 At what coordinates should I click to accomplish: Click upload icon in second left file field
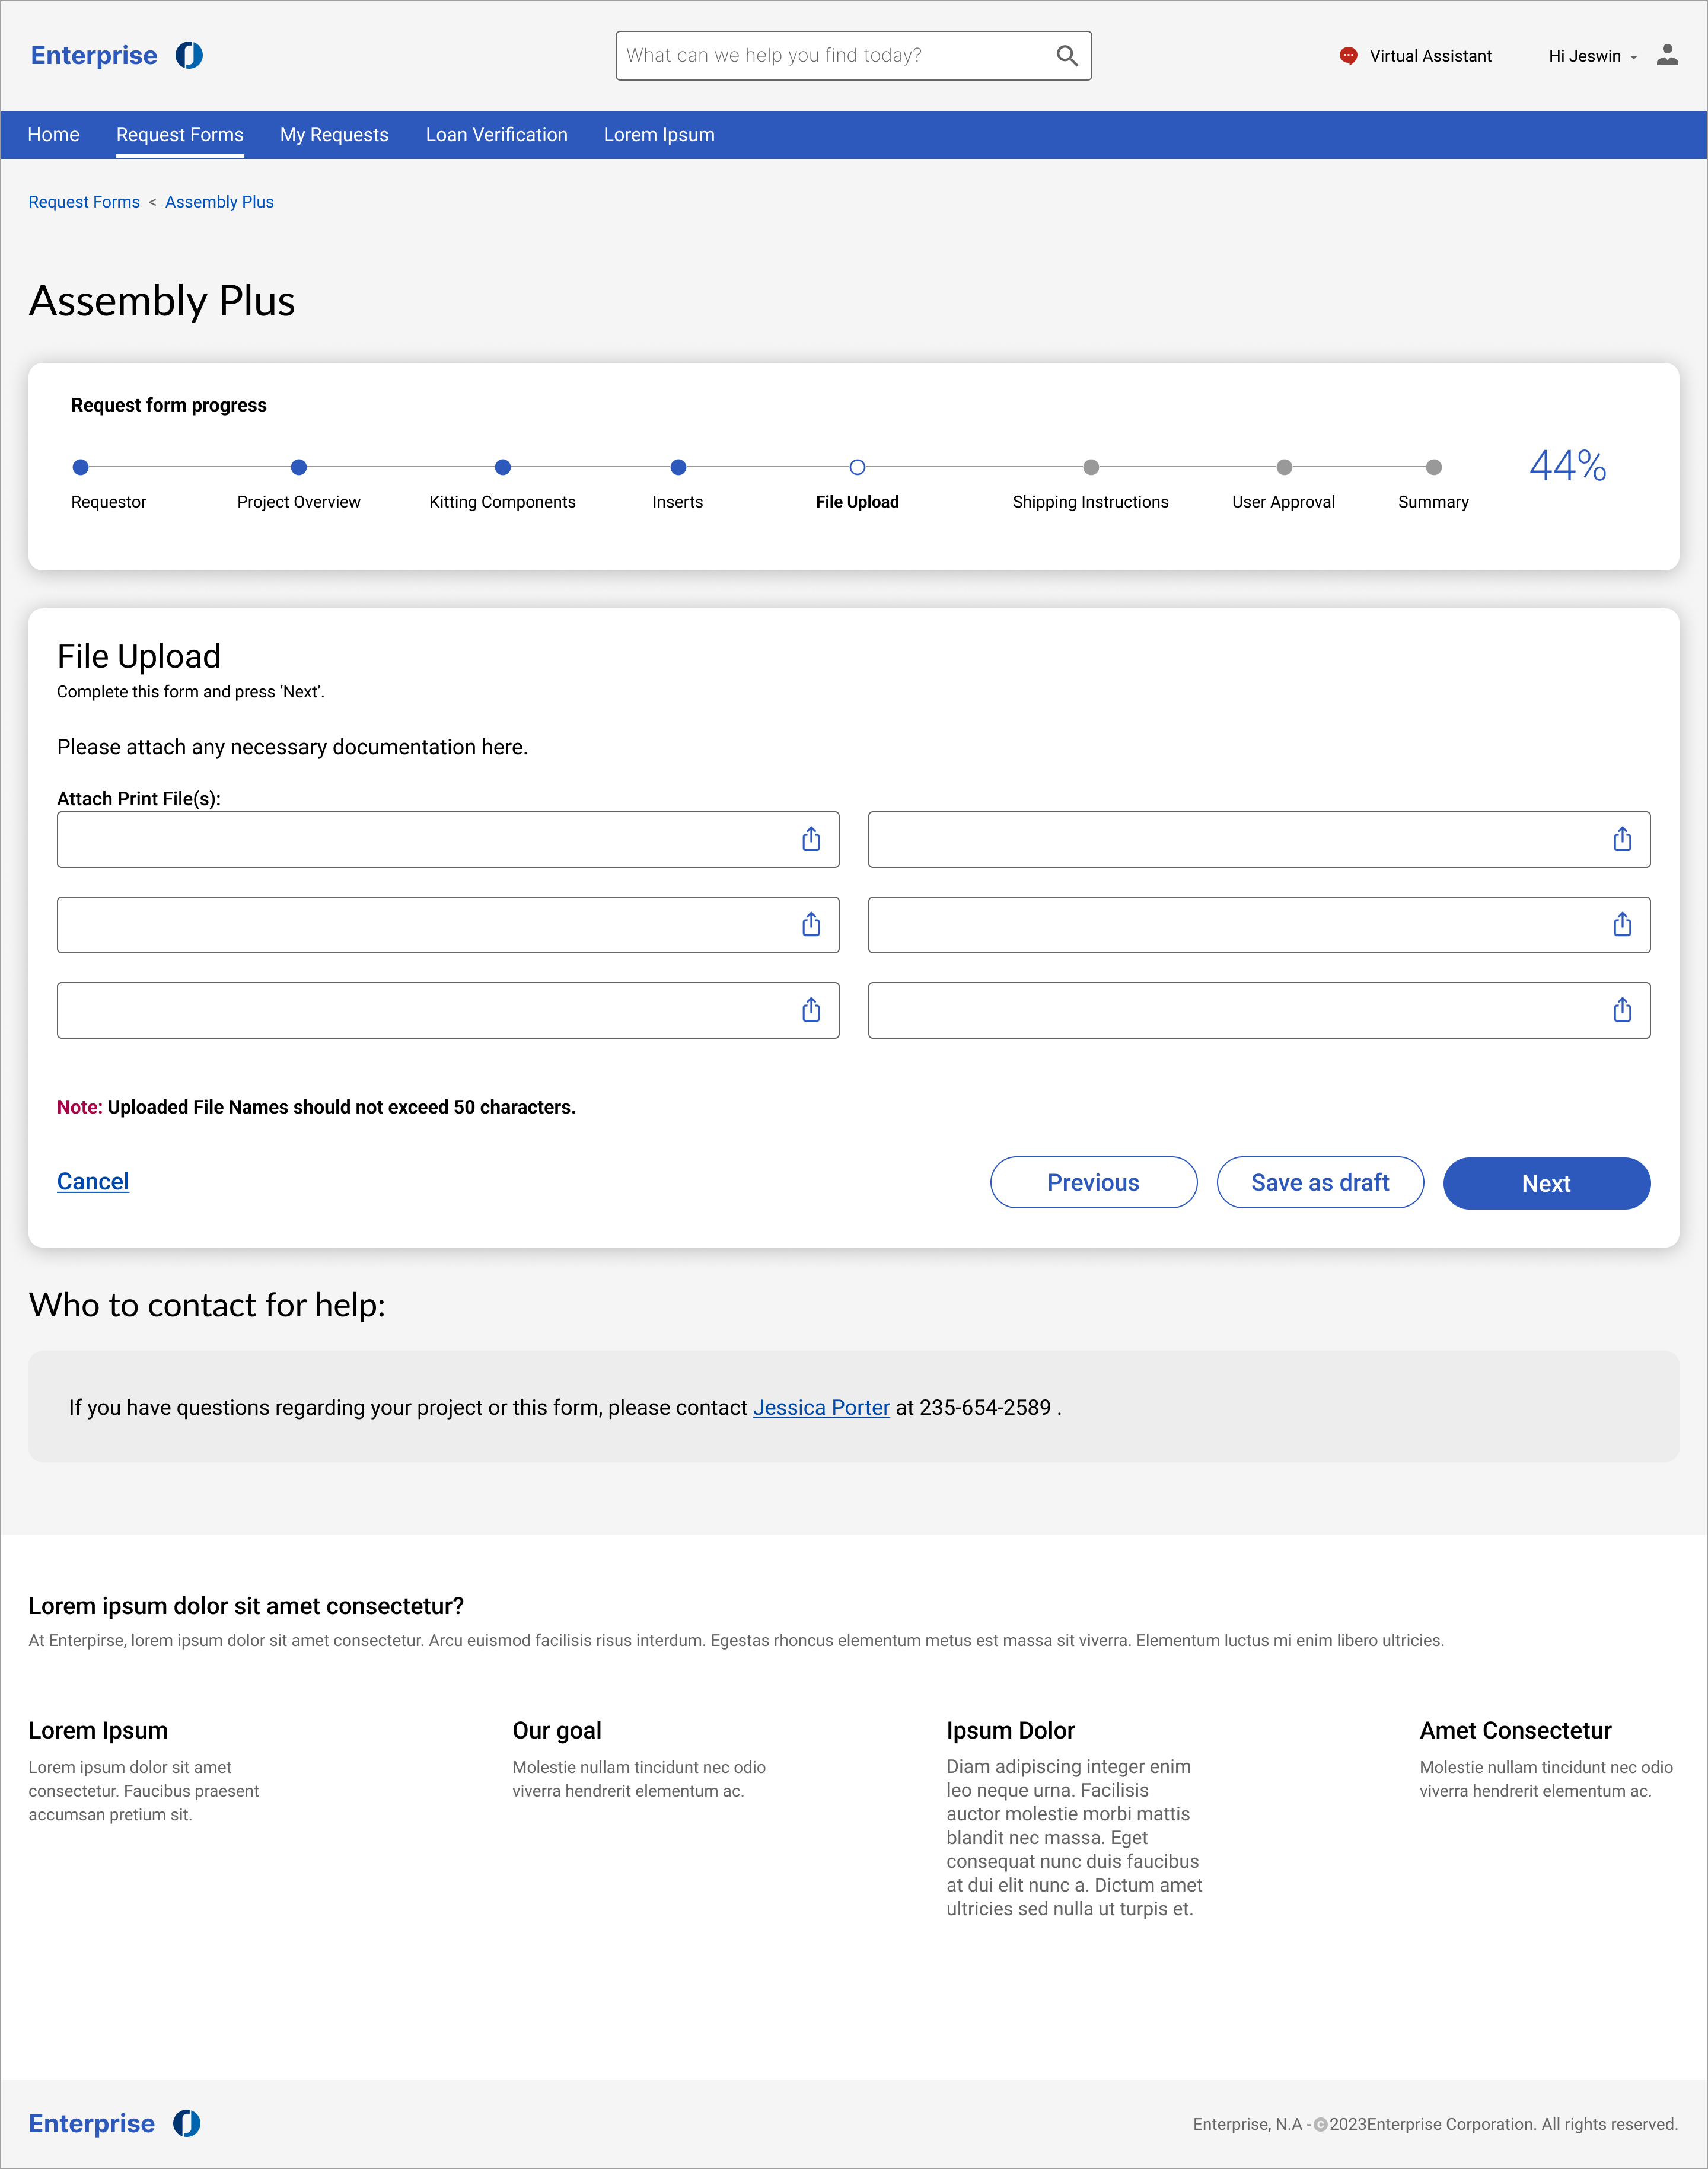coord(811,924)
